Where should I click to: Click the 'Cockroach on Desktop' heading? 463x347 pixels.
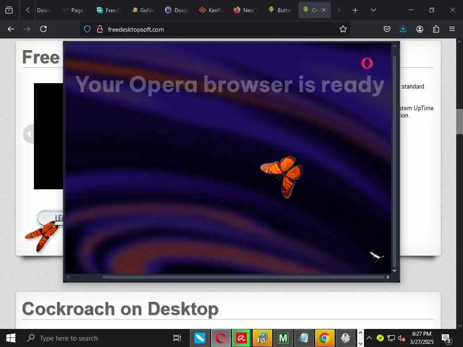(x=120, y=309)
